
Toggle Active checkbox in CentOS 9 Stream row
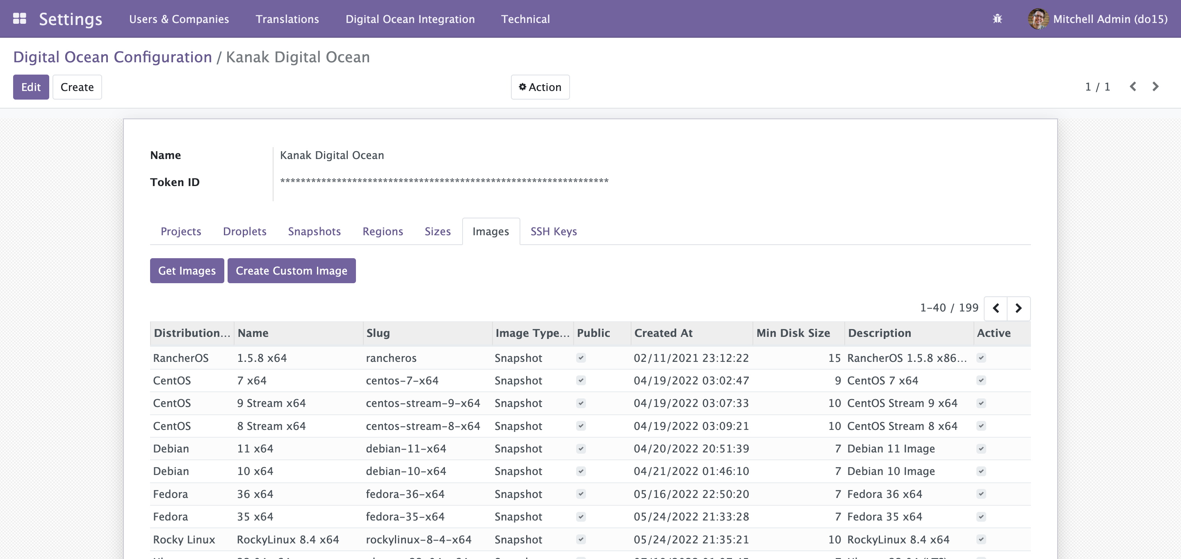[x=981, y=403]
